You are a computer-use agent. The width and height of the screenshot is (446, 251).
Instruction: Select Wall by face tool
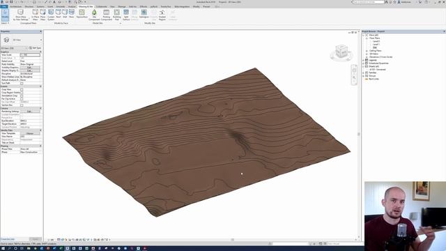coord(65,13)
